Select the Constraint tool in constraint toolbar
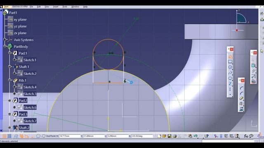 (254, 65)
